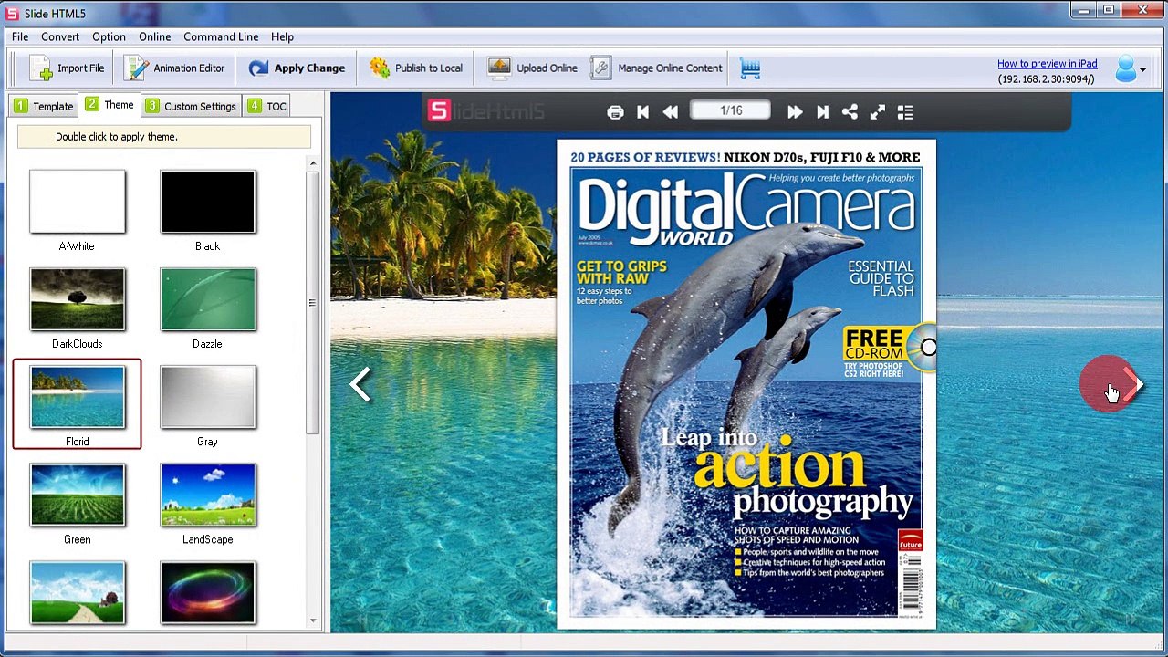The image size is (1168, 657).
Task: Go to next page double-arrow icon
Action: (x=795, y=112)
